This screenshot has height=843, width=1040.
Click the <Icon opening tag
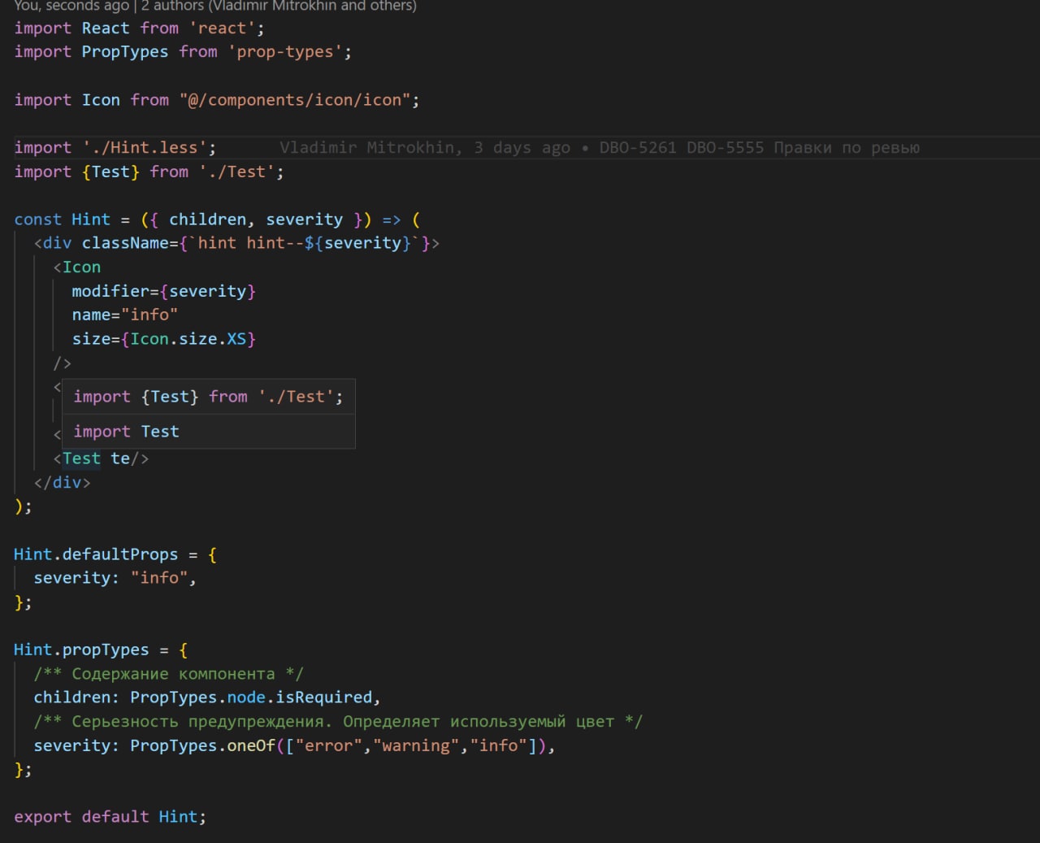77,267
